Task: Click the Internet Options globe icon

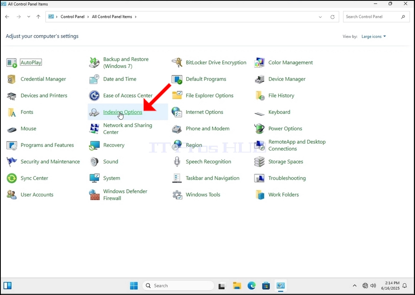Action: [x=177, y=112]
